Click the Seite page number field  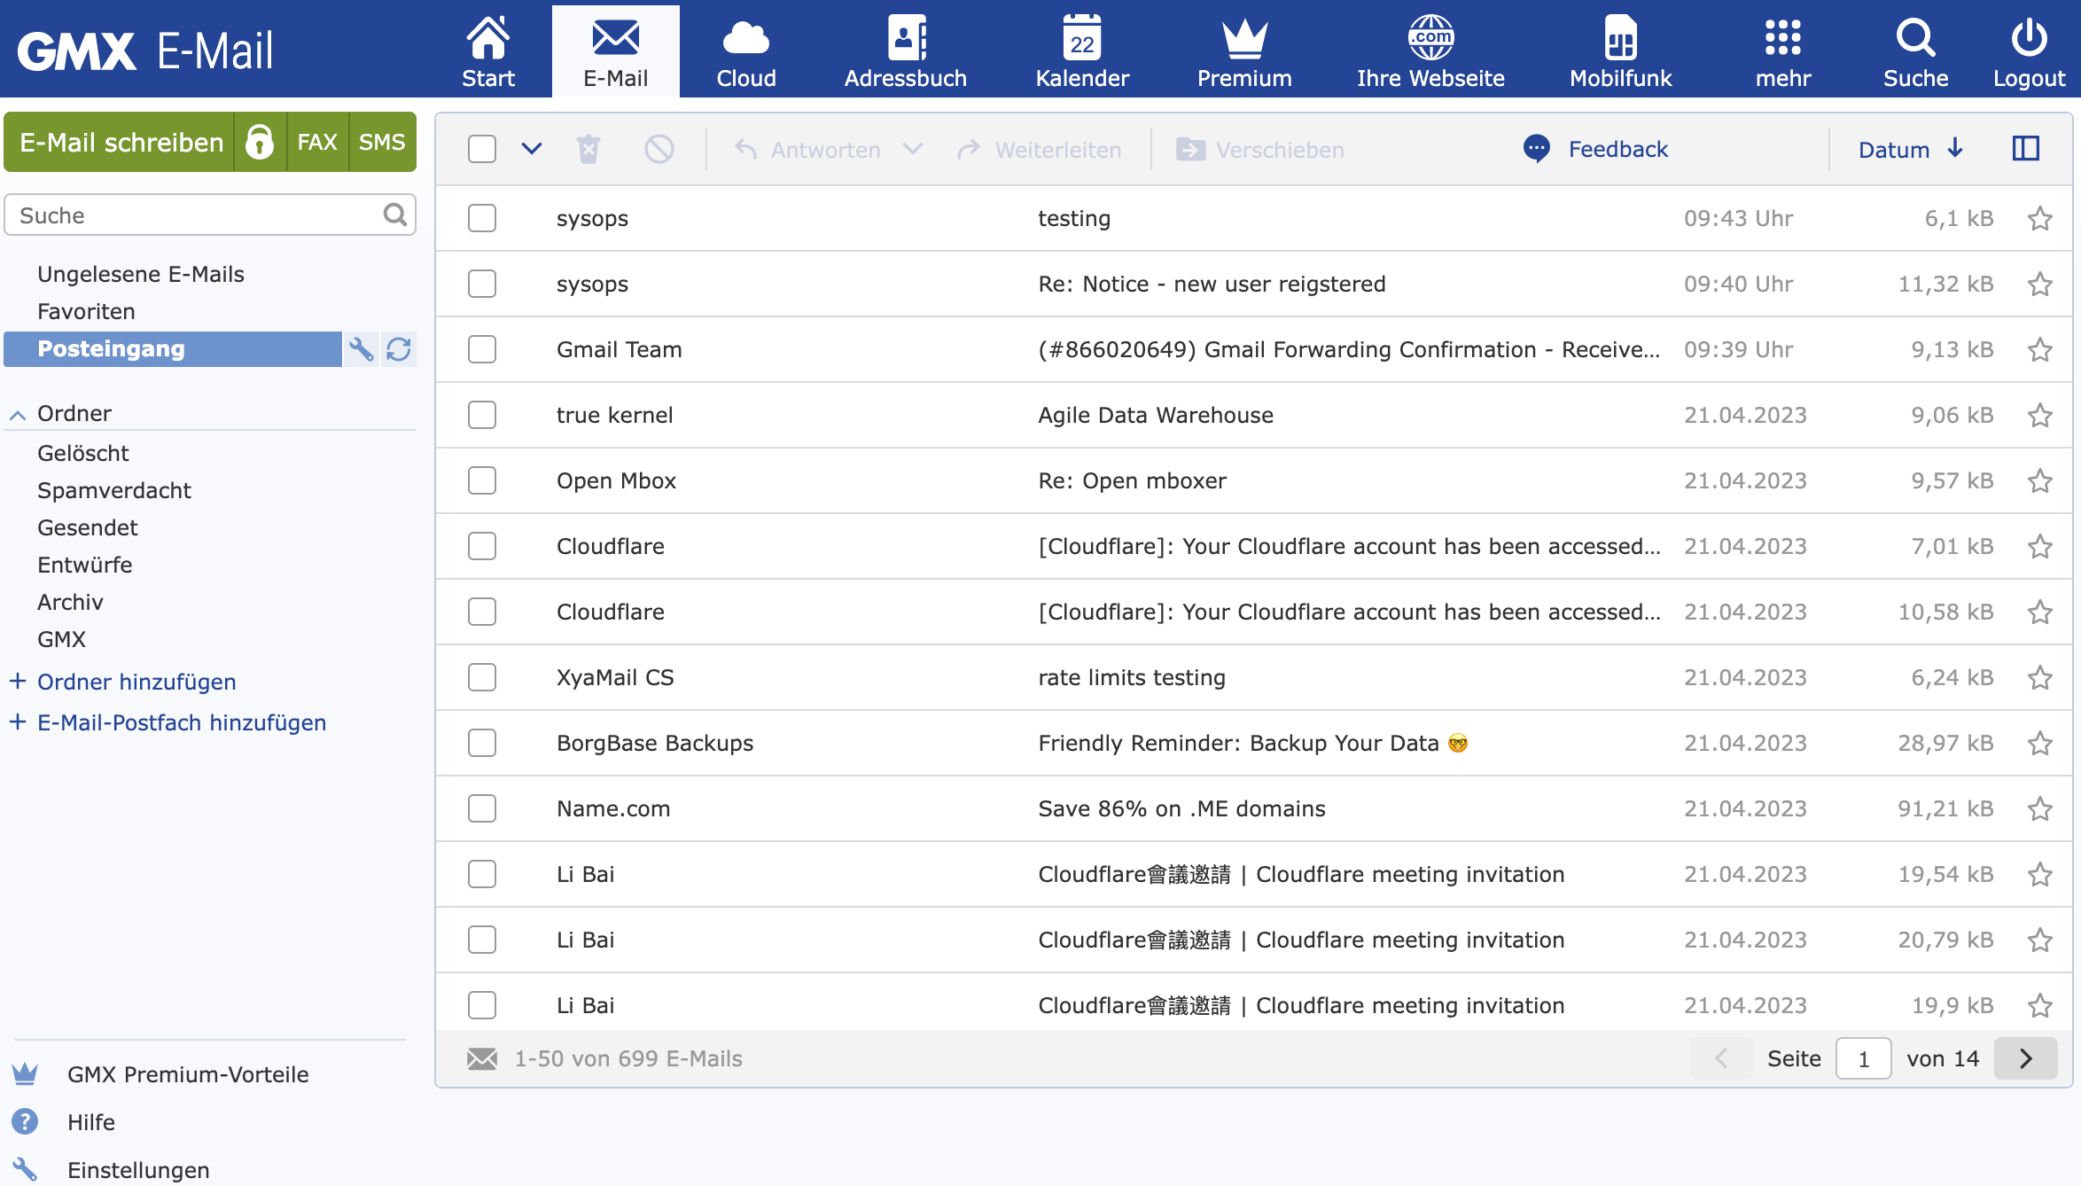[x=1864, y=1058]
